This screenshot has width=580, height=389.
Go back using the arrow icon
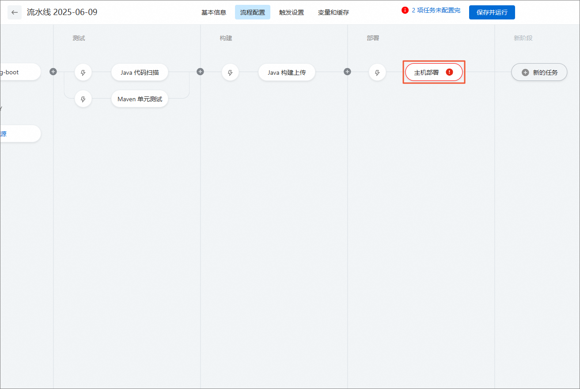(x=15, y=12)
